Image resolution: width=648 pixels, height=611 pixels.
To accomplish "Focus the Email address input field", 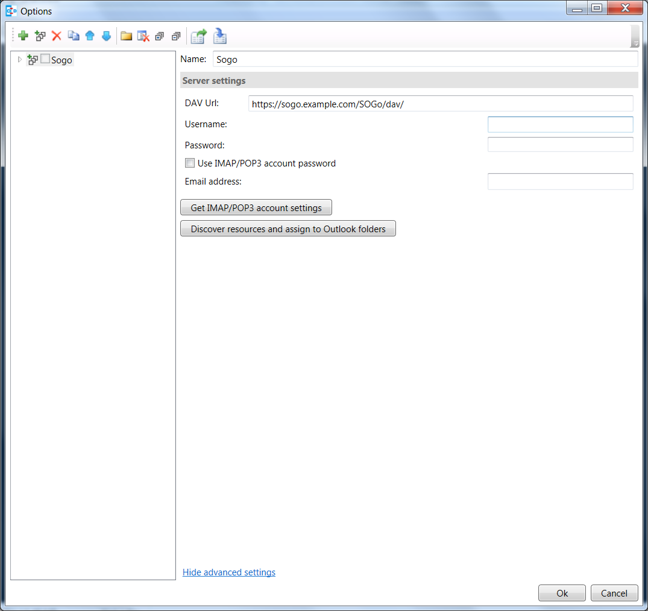I will coord(561,182).
